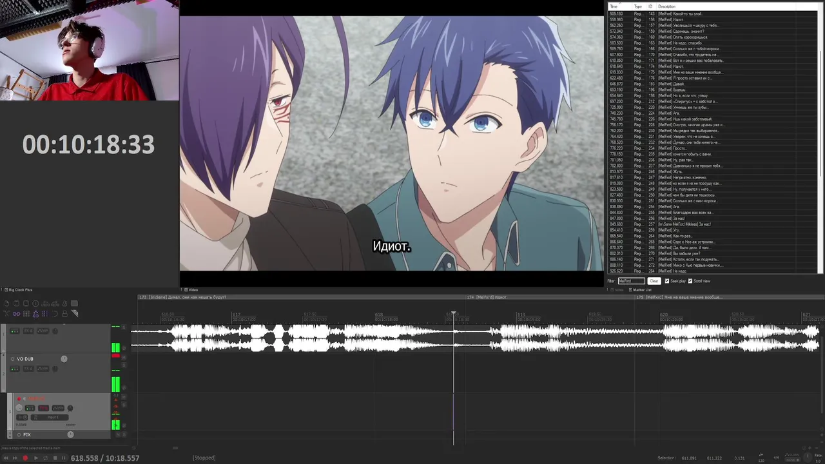
Task: Toggle the snap magnet icon
Action: [55, 314]
